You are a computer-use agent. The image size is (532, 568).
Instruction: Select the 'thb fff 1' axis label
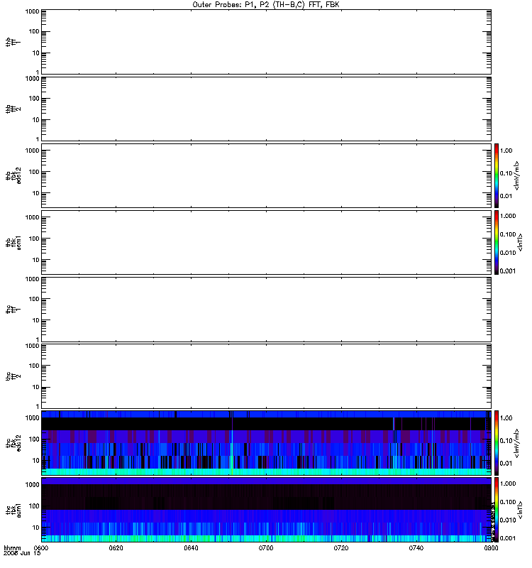point(13,42)
